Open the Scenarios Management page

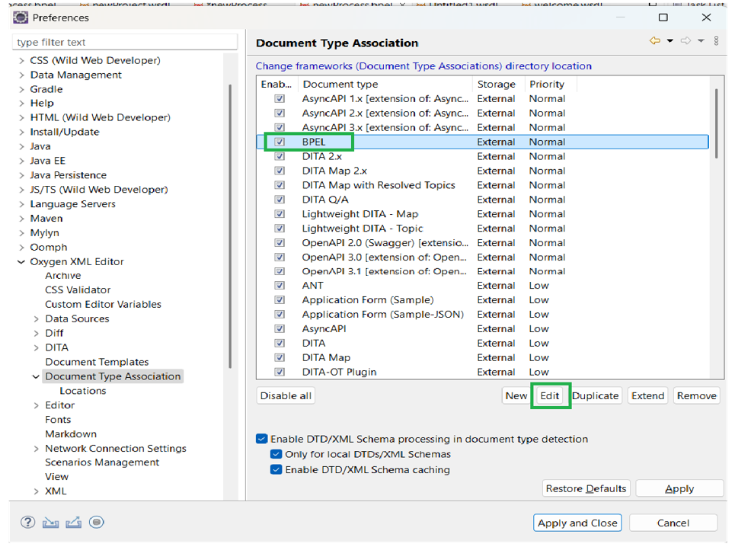(102, 462)
